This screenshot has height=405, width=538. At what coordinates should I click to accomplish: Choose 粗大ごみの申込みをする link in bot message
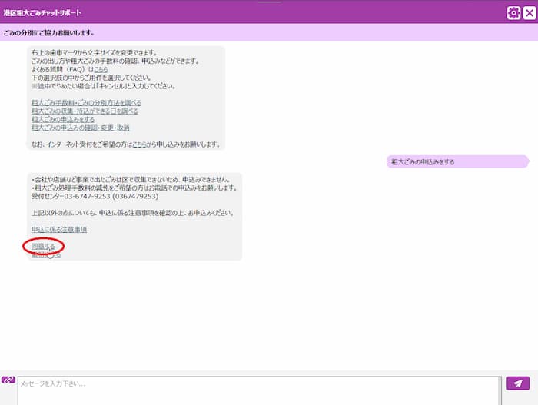[x=63, y=119]
